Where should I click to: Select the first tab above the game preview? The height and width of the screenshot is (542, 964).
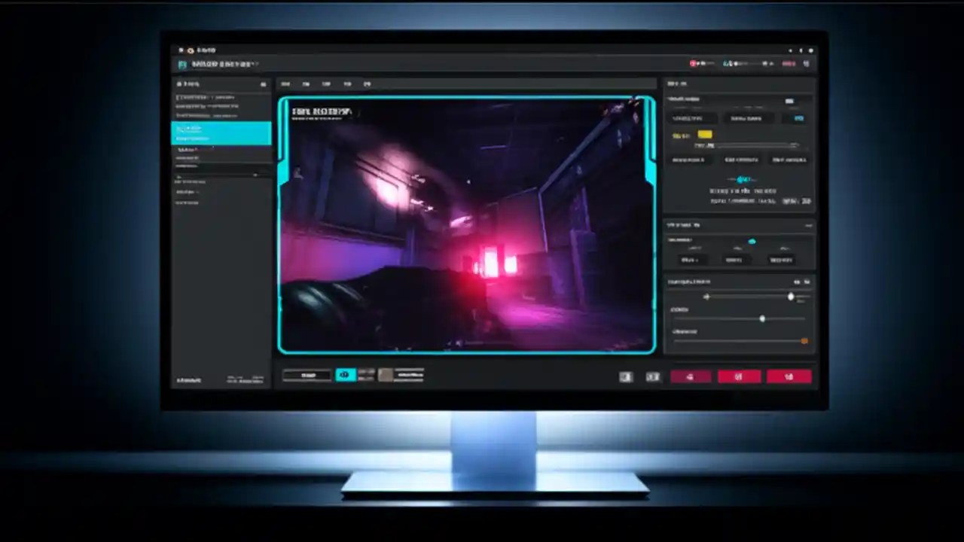point(286,84)
